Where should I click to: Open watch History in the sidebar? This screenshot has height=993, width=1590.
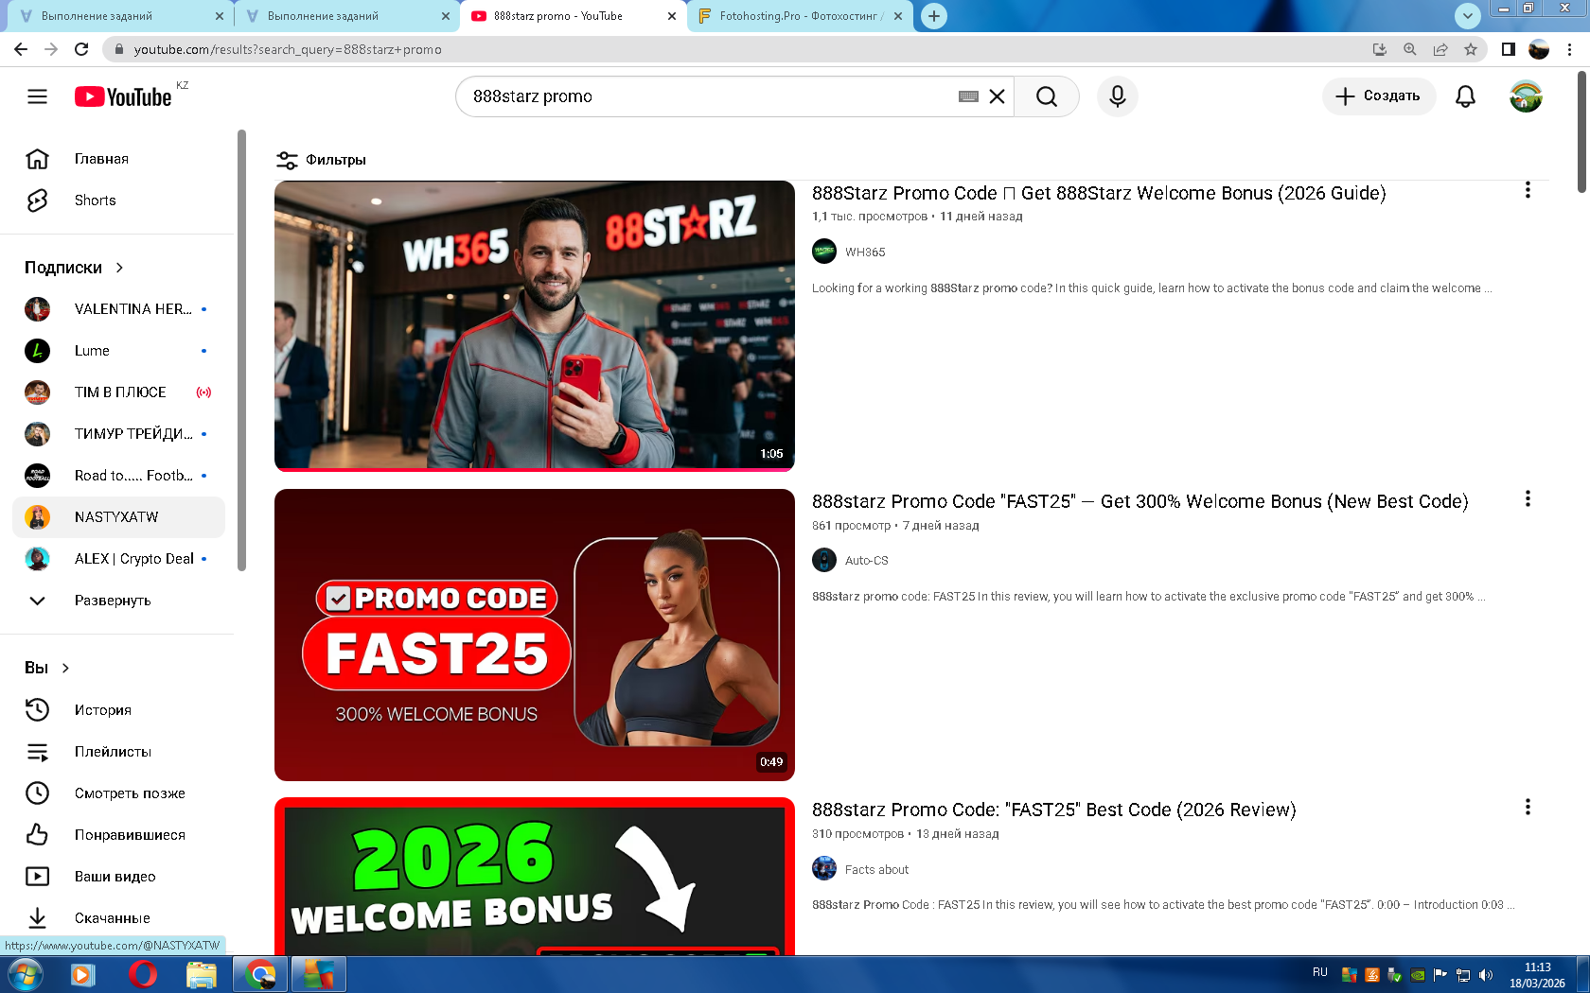pyautogui.click(x=102, y=710)
